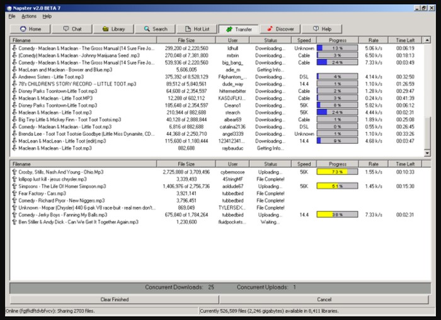The height and width of the screenshot is (320, 441).
Task: Open the Actions menu
Action: coord(29,16)
